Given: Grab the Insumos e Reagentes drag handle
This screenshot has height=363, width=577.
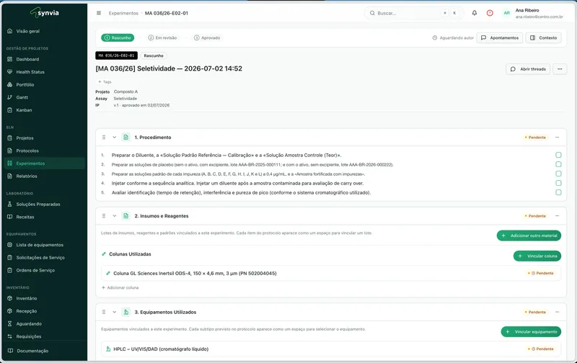Looking at the screenshot, I should (104, 215).
